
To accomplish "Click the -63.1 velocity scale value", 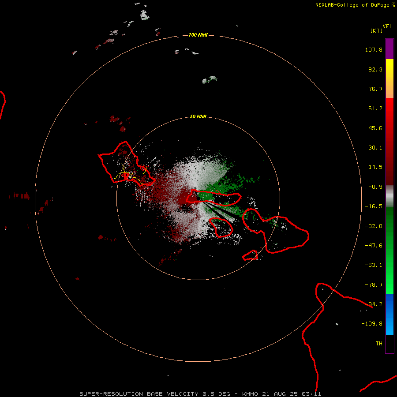I will [x=374, y=265].
